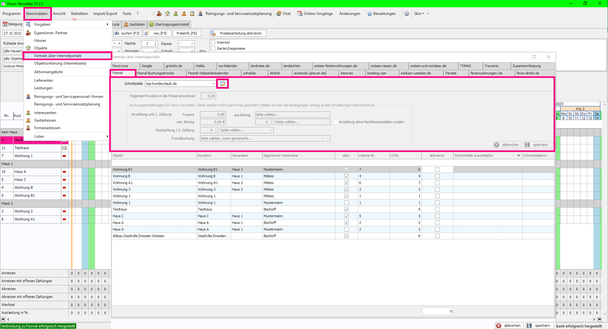608x329 pixels.
Task: Click the calendar icon in the Testhaus row
Action: coord(64,148)
